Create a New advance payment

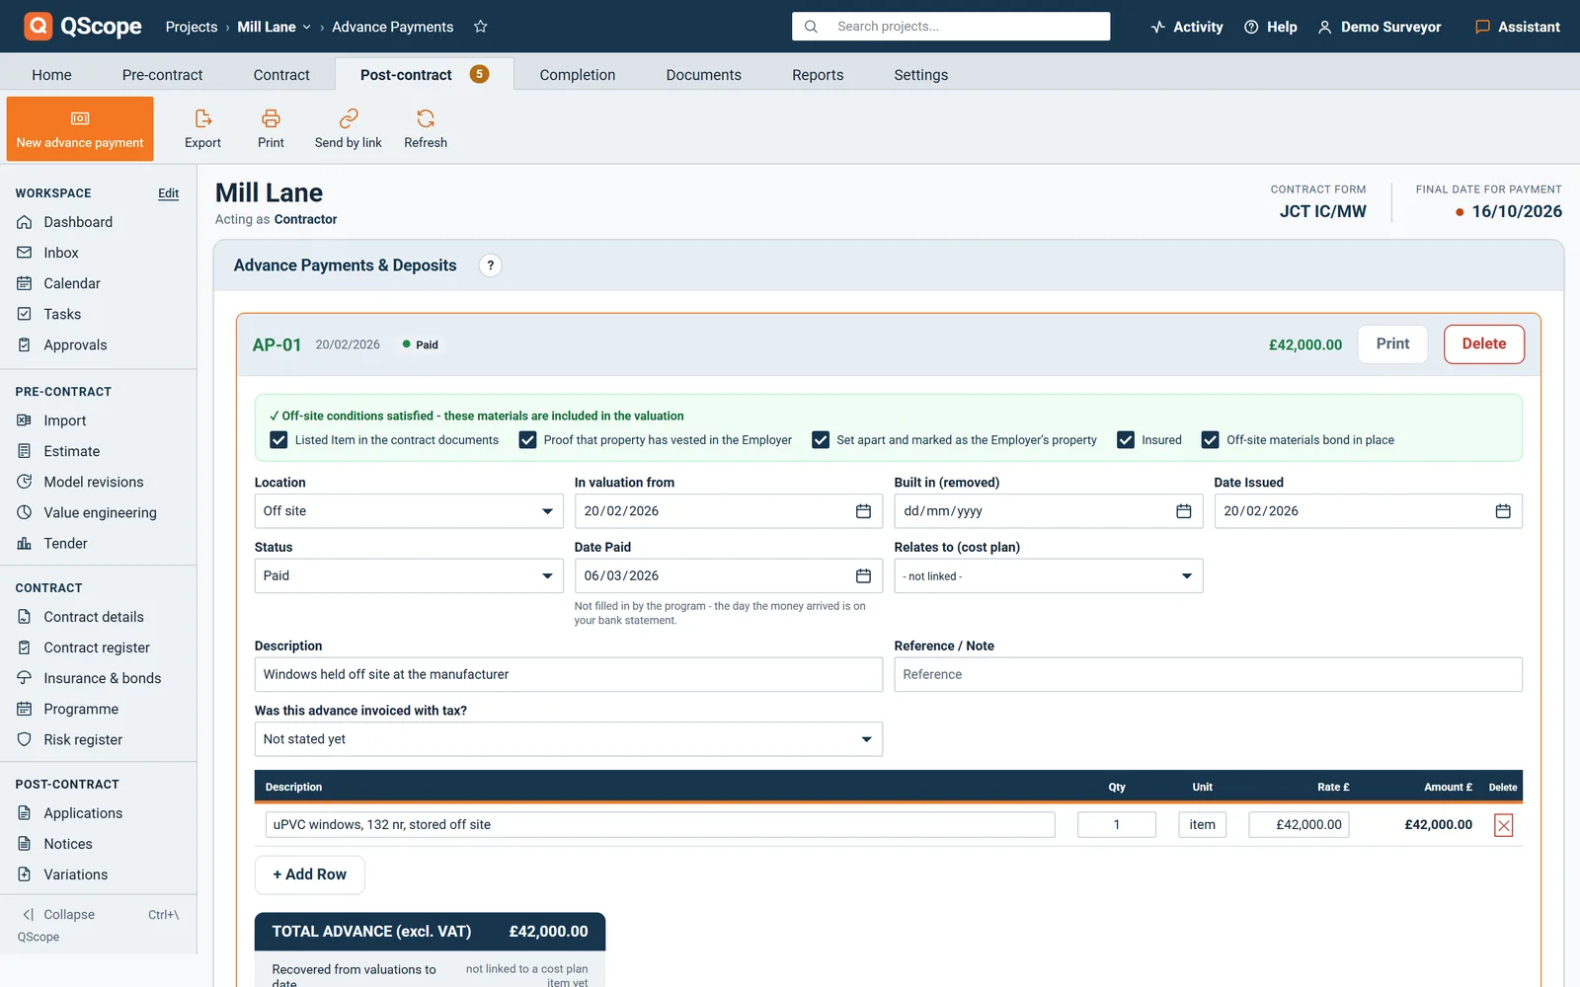point(80,128)
